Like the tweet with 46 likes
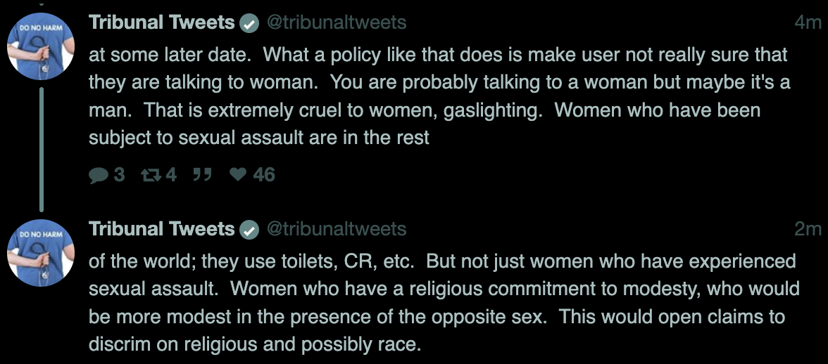The width and height of the screenshot is (828, 364). (x=238, y=174)
